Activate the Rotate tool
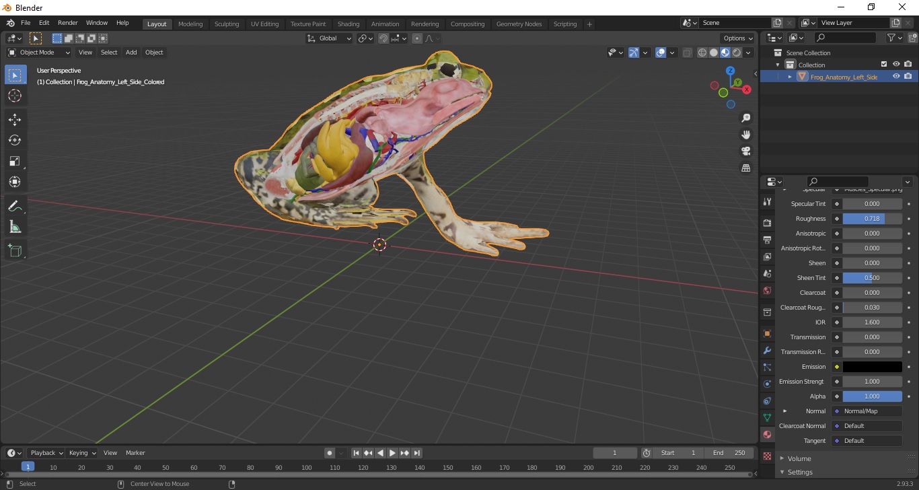This screenshot has width=919, height=490. [x=15, y=140]
